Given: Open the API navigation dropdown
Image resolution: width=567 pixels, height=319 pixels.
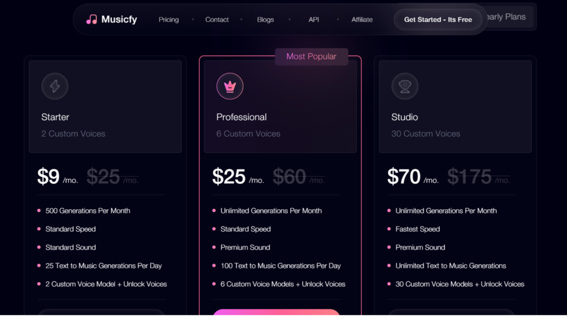Looking at the screenshot, I should point(313,19).
